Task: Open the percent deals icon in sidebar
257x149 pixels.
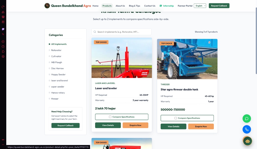Action: (x=3, y=34)
